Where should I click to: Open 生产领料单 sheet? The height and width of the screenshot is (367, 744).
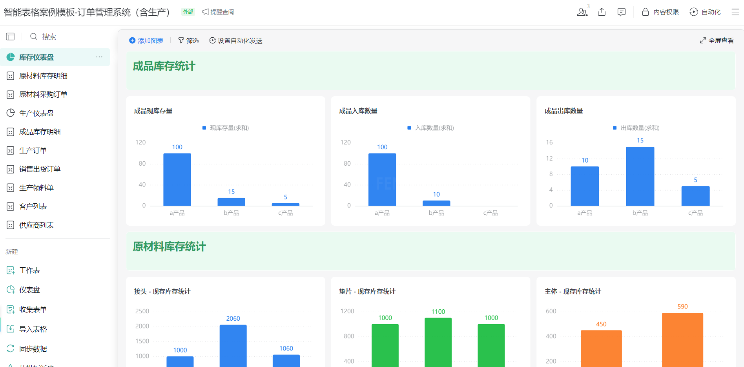tap(55, 188)
